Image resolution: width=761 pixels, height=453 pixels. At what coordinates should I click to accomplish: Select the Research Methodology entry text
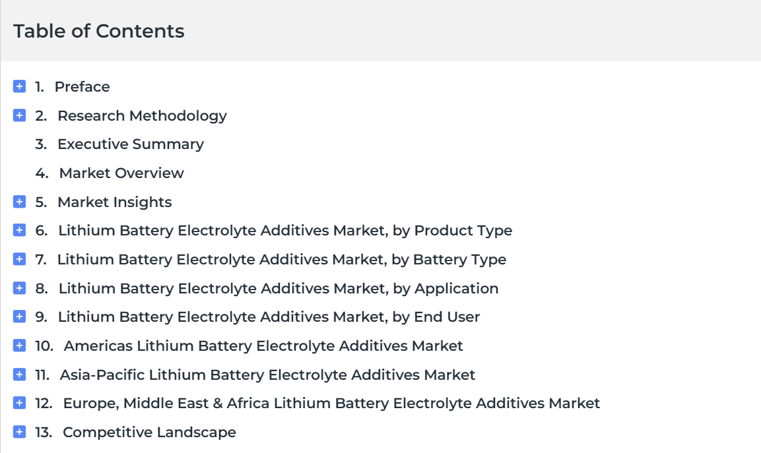point(142,116)
